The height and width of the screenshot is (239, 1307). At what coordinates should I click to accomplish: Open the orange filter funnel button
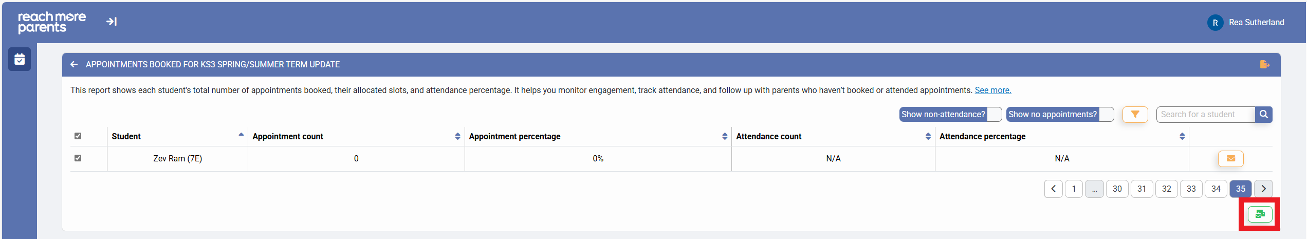click(x=1135, y=115)
